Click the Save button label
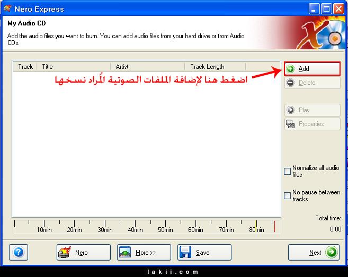Screen dimensions: 348x277 (203, 253)
